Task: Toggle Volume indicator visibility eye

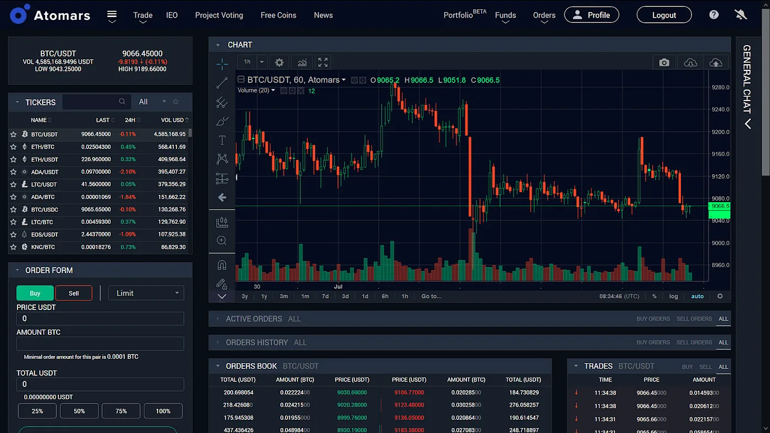Action: (x=284, y=91)
